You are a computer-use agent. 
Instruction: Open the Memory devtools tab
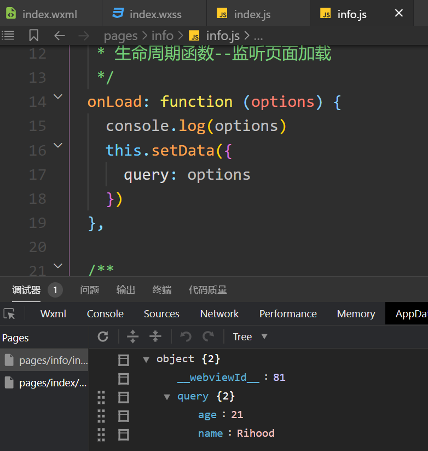(x=356, y=314)
